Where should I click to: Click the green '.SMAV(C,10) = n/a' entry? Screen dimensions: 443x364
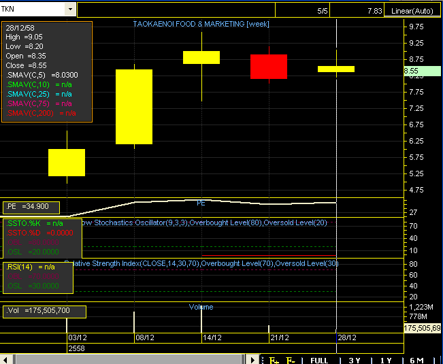39,85
